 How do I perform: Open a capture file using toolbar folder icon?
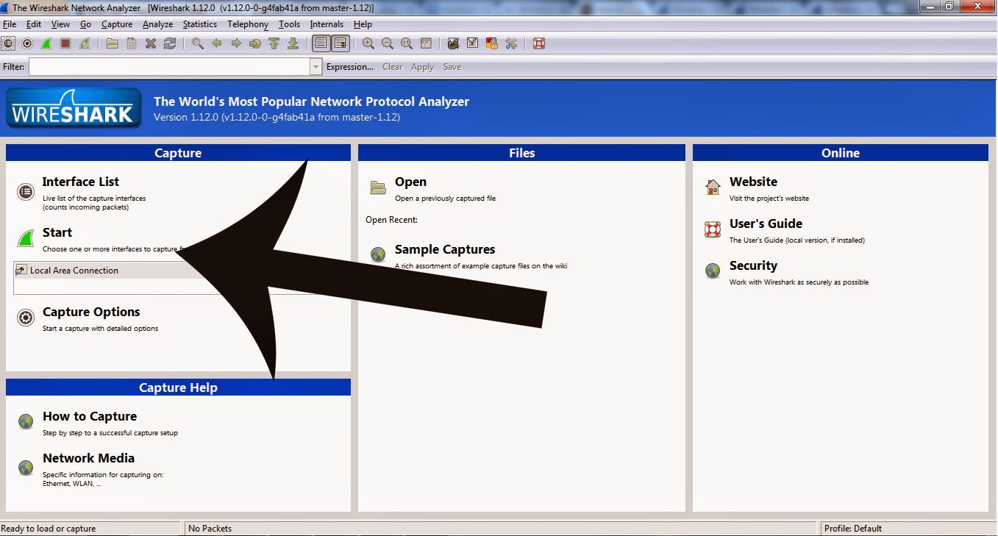click(112, 43)
